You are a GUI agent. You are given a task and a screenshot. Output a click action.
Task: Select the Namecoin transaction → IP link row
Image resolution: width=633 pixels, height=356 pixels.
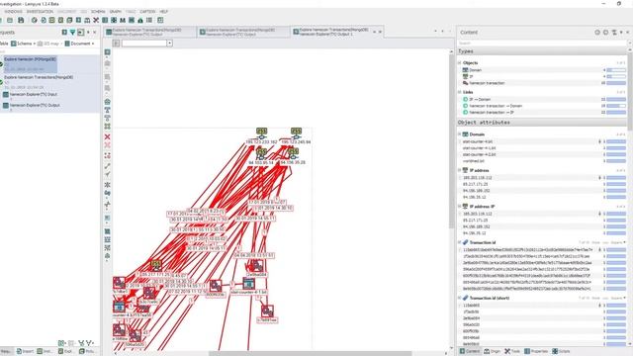542,112
